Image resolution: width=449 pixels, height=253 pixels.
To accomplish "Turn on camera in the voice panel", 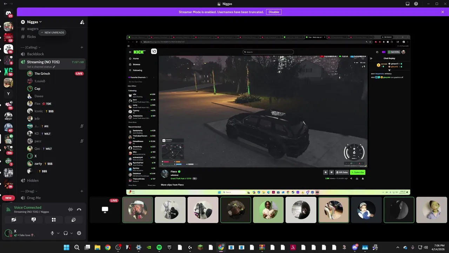I will [x=14, y=220].
